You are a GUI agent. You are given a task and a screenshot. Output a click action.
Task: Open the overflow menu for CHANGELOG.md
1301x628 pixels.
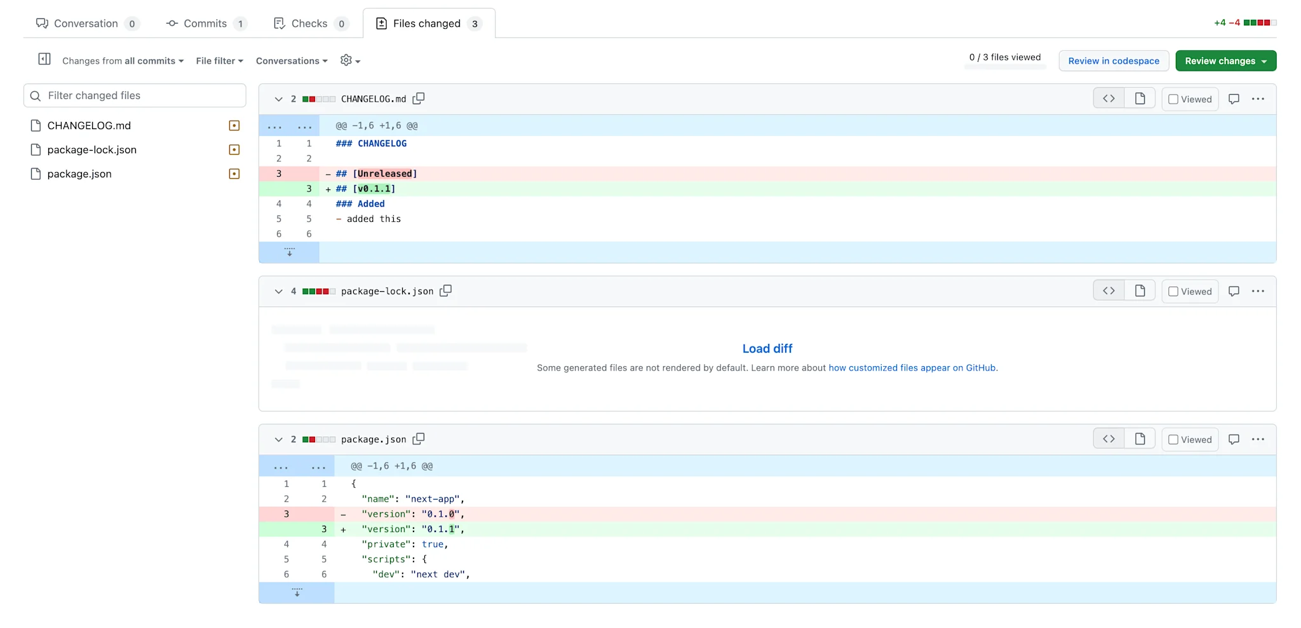[1259, 99]
